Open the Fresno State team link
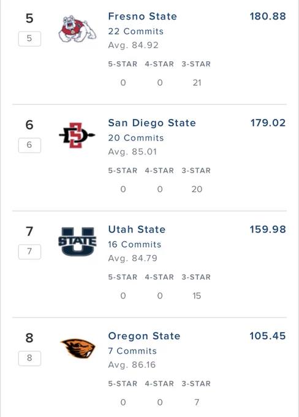Viewport: 299px width, 417px height. (143, 16)
